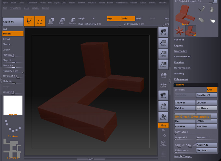Viewport: 221px width, 161px height.
Task: Click the Actual size magnifier icon
Action: coord(163,53)
